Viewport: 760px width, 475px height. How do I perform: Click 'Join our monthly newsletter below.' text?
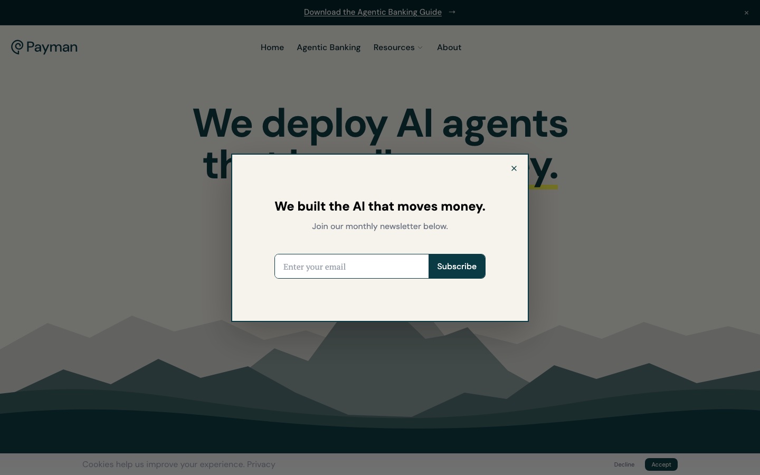tap(380, 226)
